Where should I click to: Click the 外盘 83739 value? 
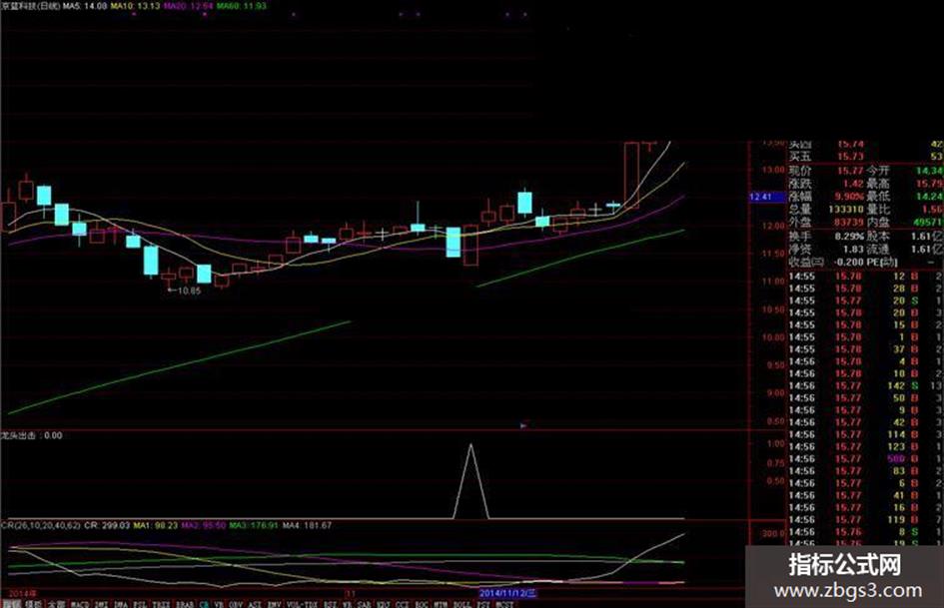(848, 222)
